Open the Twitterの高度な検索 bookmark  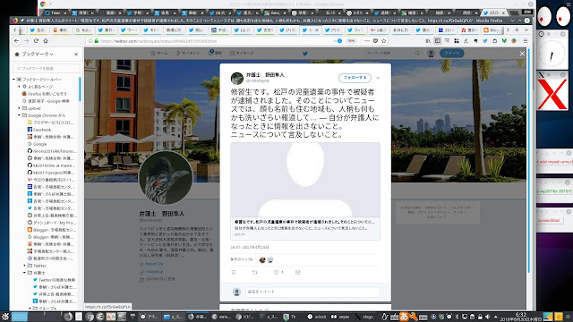click(54, 280)
